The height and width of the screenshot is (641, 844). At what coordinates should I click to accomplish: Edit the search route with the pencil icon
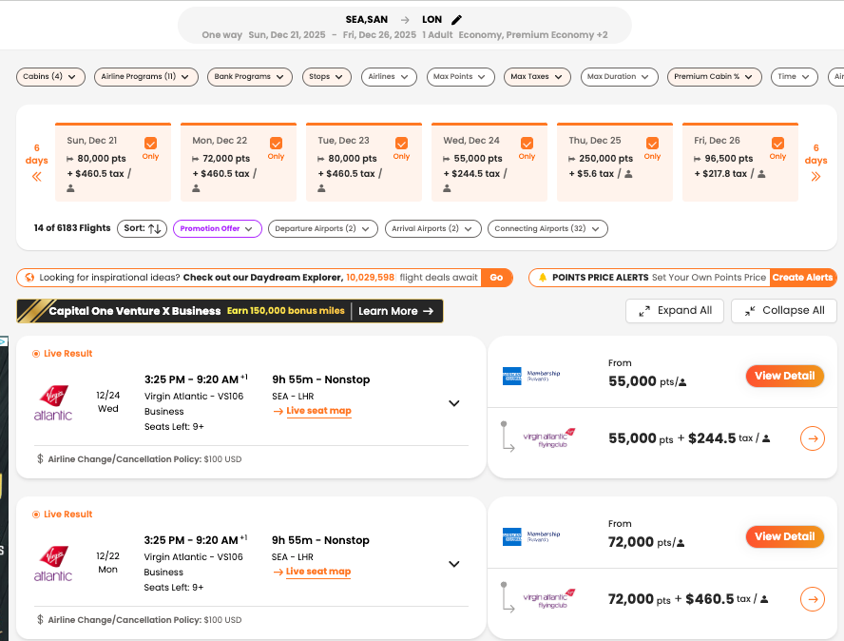point(456,20)
